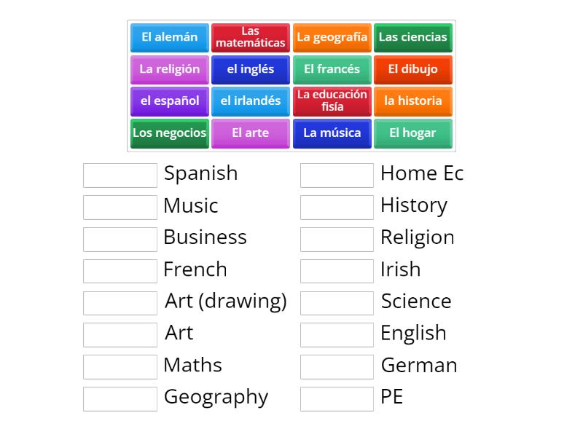Select the purple "el español" tile
Screen dimensions: 583x437
170,101
